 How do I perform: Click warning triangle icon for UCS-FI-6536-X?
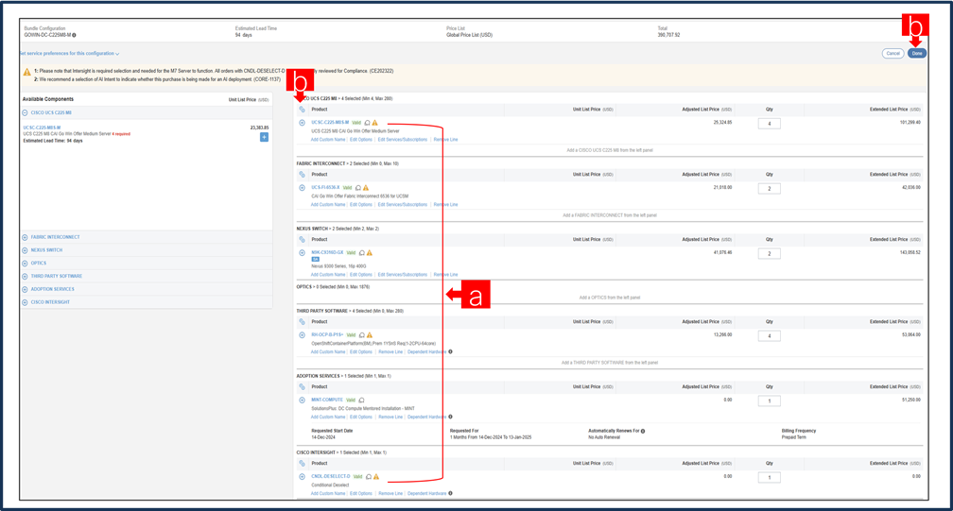click(x=366, y=188)
